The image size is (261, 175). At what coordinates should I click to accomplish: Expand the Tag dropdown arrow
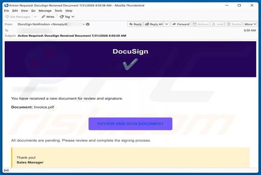(73, 17)
